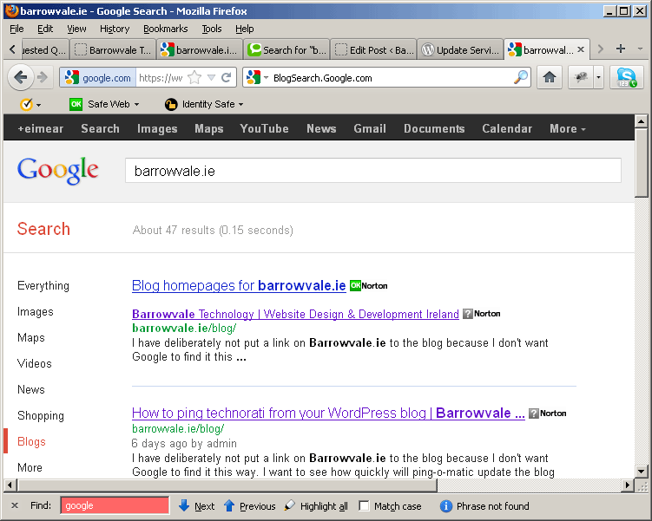Viewport: 652px width, 521px height.
Task: Click the Forward arrow button
Action: pyautogui.click(x=43, y=77)
